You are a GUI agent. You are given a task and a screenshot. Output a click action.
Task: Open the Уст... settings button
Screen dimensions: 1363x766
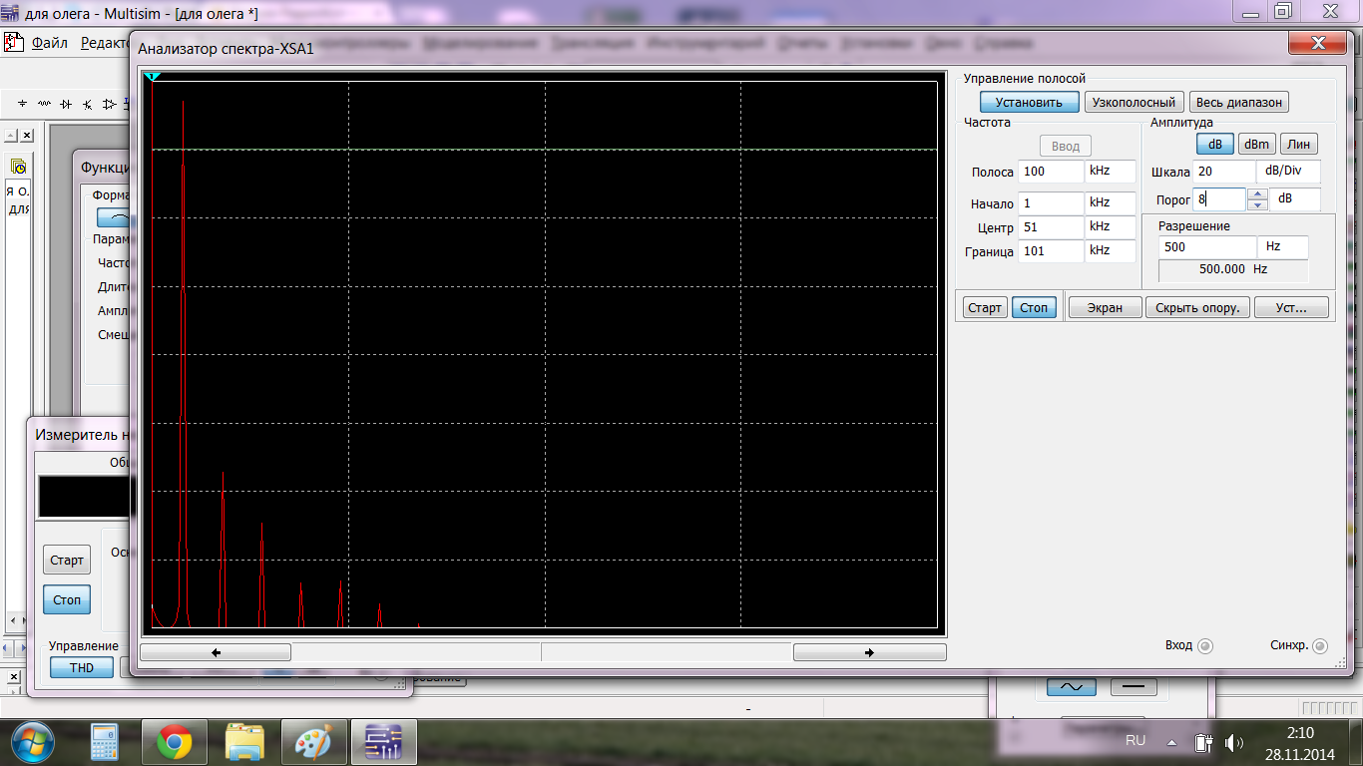pyautogui.click(x=1291, y=307)
